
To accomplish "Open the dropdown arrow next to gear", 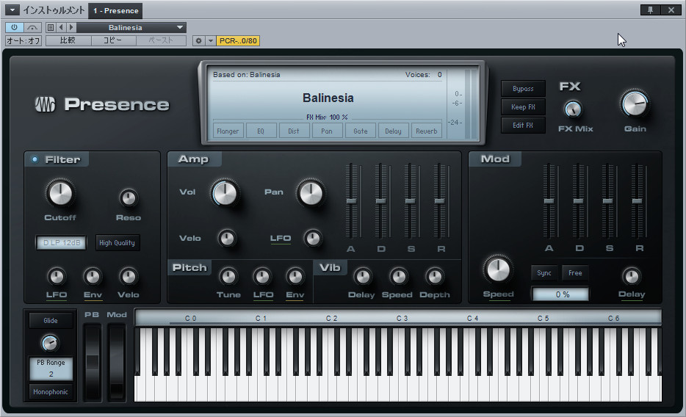I will pyautogui.click(x=211, y=40).
